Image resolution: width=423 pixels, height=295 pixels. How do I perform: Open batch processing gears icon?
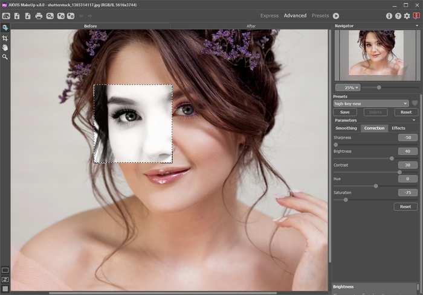50,16
